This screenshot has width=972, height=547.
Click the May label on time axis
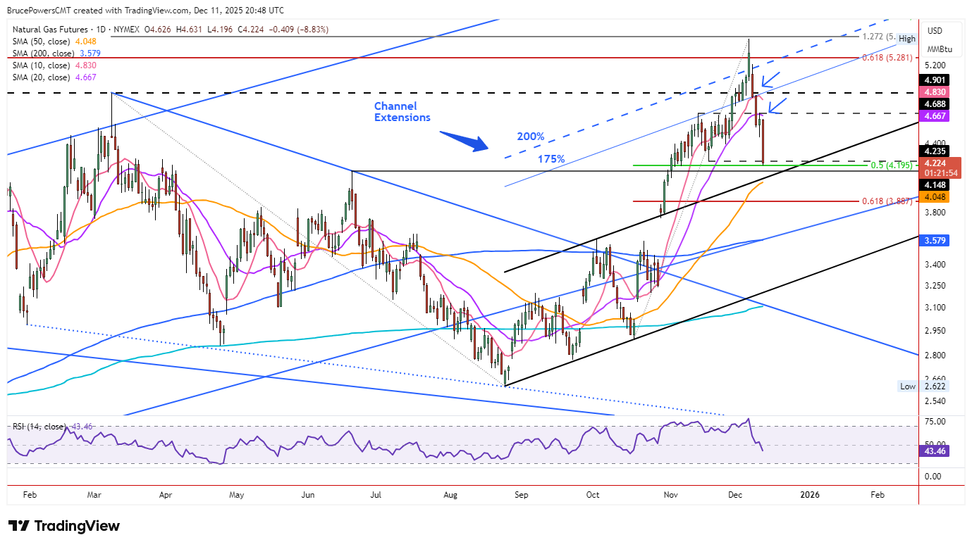[236, 495]
